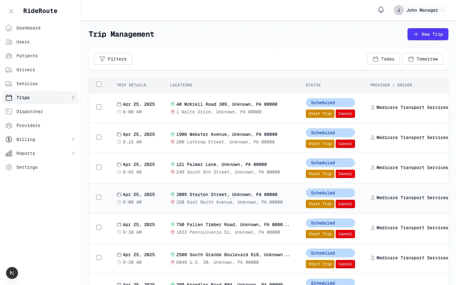Click the round N badge at bottom left

12,273
